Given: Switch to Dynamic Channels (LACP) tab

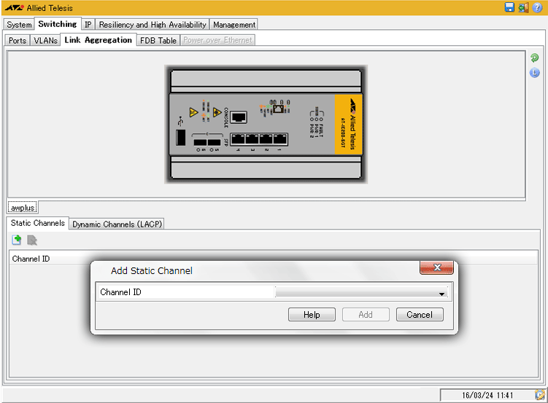Looking at the screenshot, I should [117, 224].
